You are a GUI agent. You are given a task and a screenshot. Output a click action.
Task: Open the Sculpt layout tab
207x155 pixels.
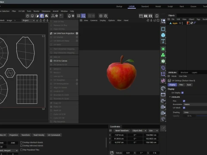[170, 6]
